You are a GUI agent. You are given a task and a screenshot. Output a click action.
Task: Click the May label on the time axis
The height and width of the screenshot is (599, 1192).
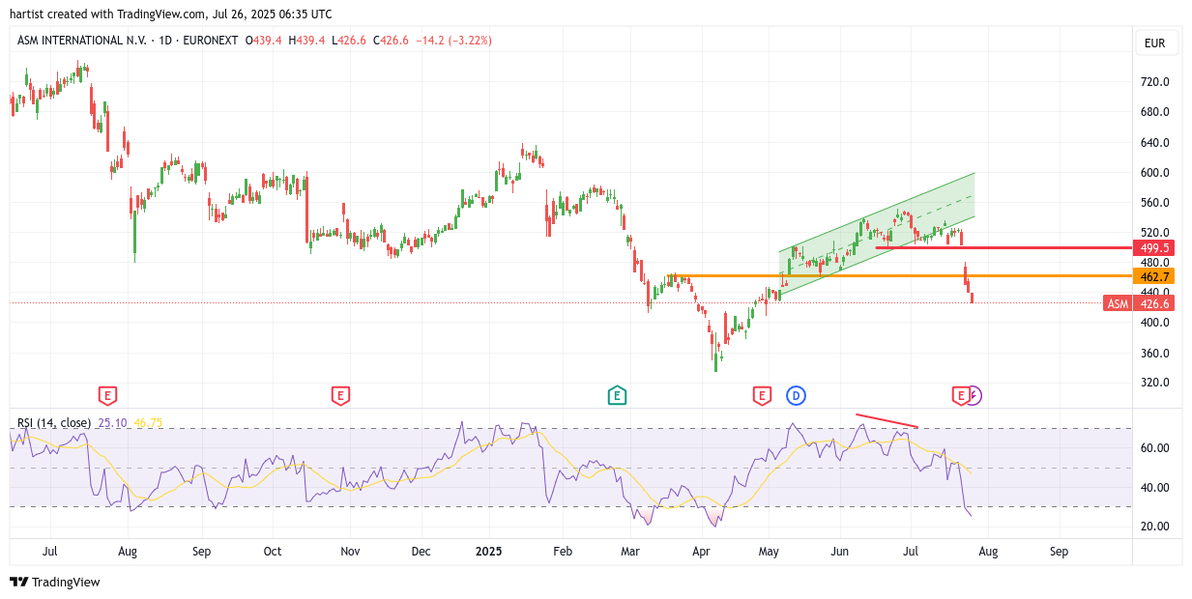point(769,552)
